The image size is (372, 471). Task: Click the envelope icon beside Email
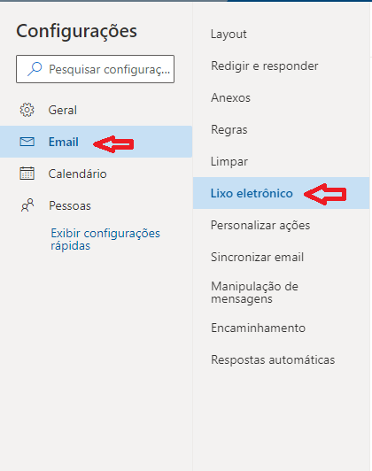[x=27, y=142]
